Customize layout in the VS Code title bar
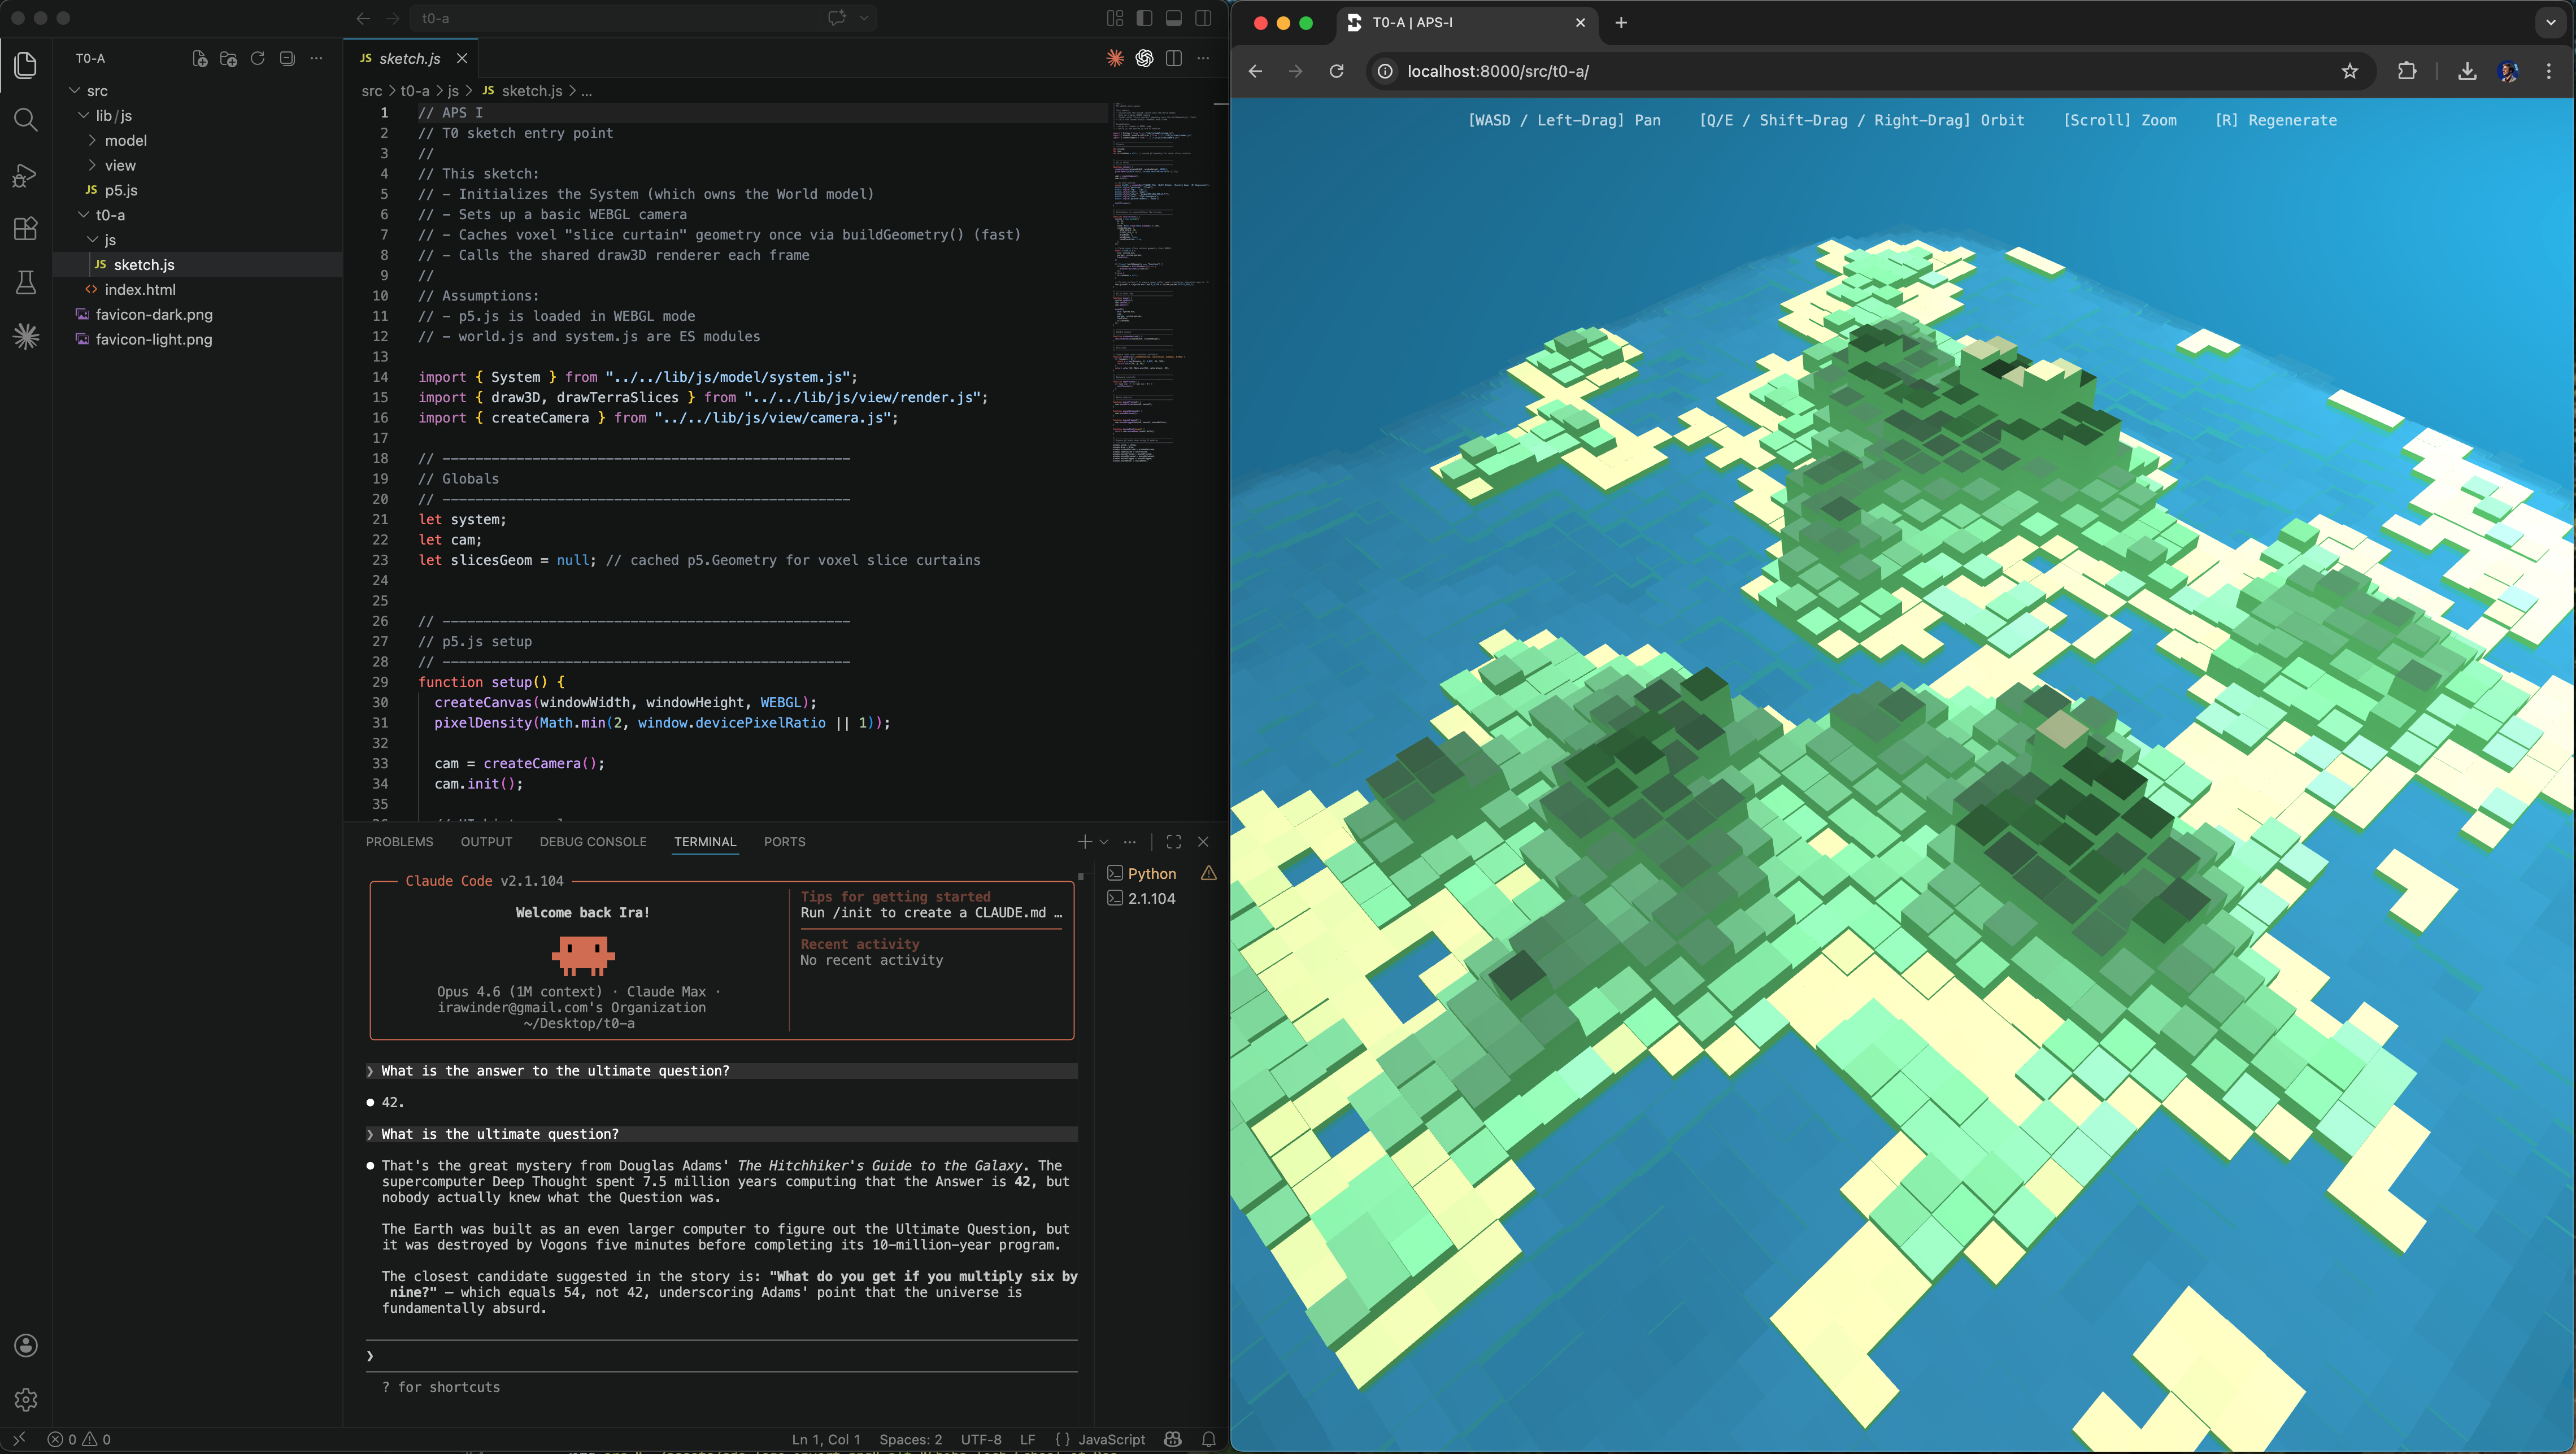Screen dimensions: 2576x1454 [x=1115, y=18]
